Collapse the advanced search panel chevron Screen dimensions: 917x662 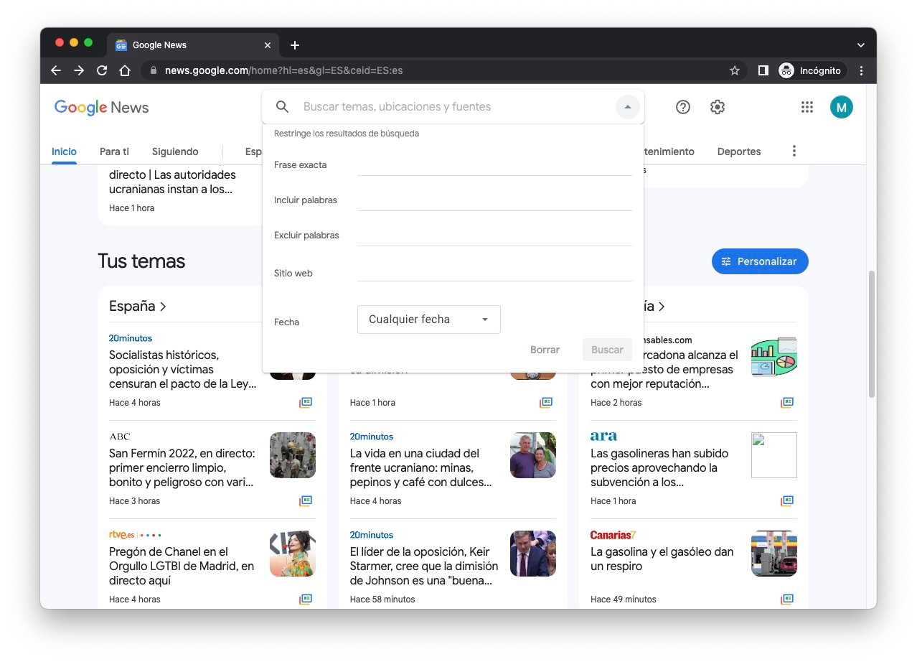pyautogui.click(x=627, y=106)
